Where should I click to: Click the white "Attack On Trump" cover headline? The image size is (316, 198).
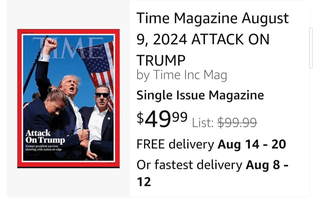point(45,137)
